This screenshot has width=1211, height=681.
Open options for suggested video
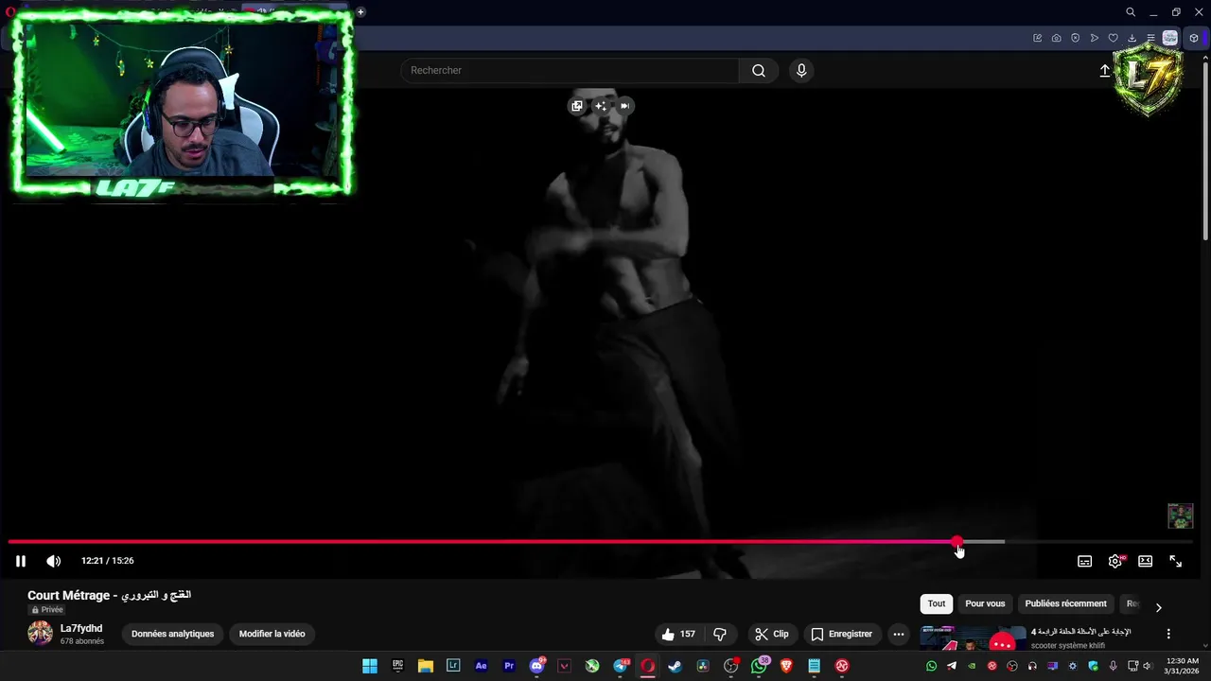(1168, 634)
